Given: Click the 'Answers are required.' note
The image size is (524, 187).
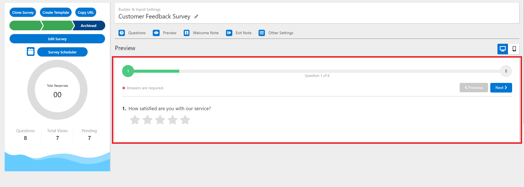Looking at the screenshot, I should (145, 88).
